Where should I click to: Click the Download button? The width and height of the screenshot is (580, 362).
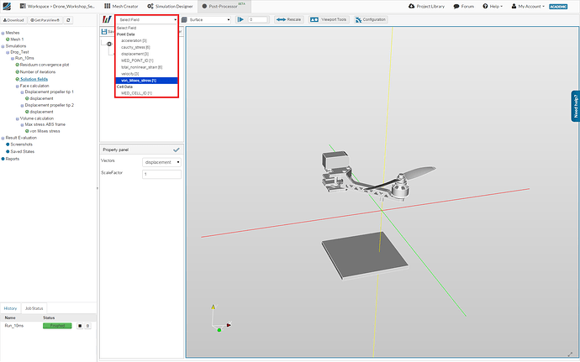click(15, 19)
